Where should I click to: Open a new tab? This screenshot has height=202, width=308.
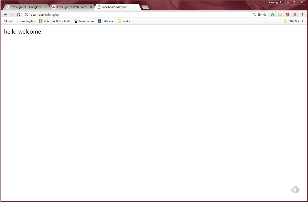(x=145, y=7)
